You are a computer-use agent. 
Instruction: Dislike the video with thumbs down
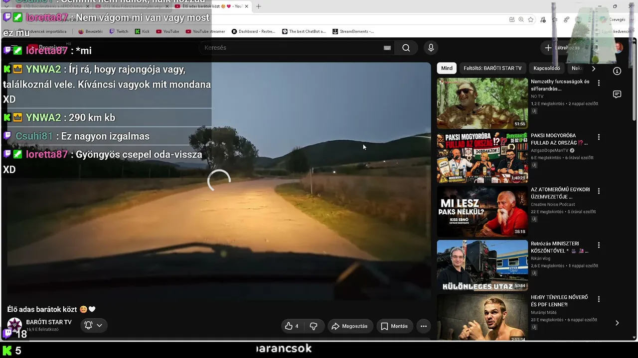(314, 326)
